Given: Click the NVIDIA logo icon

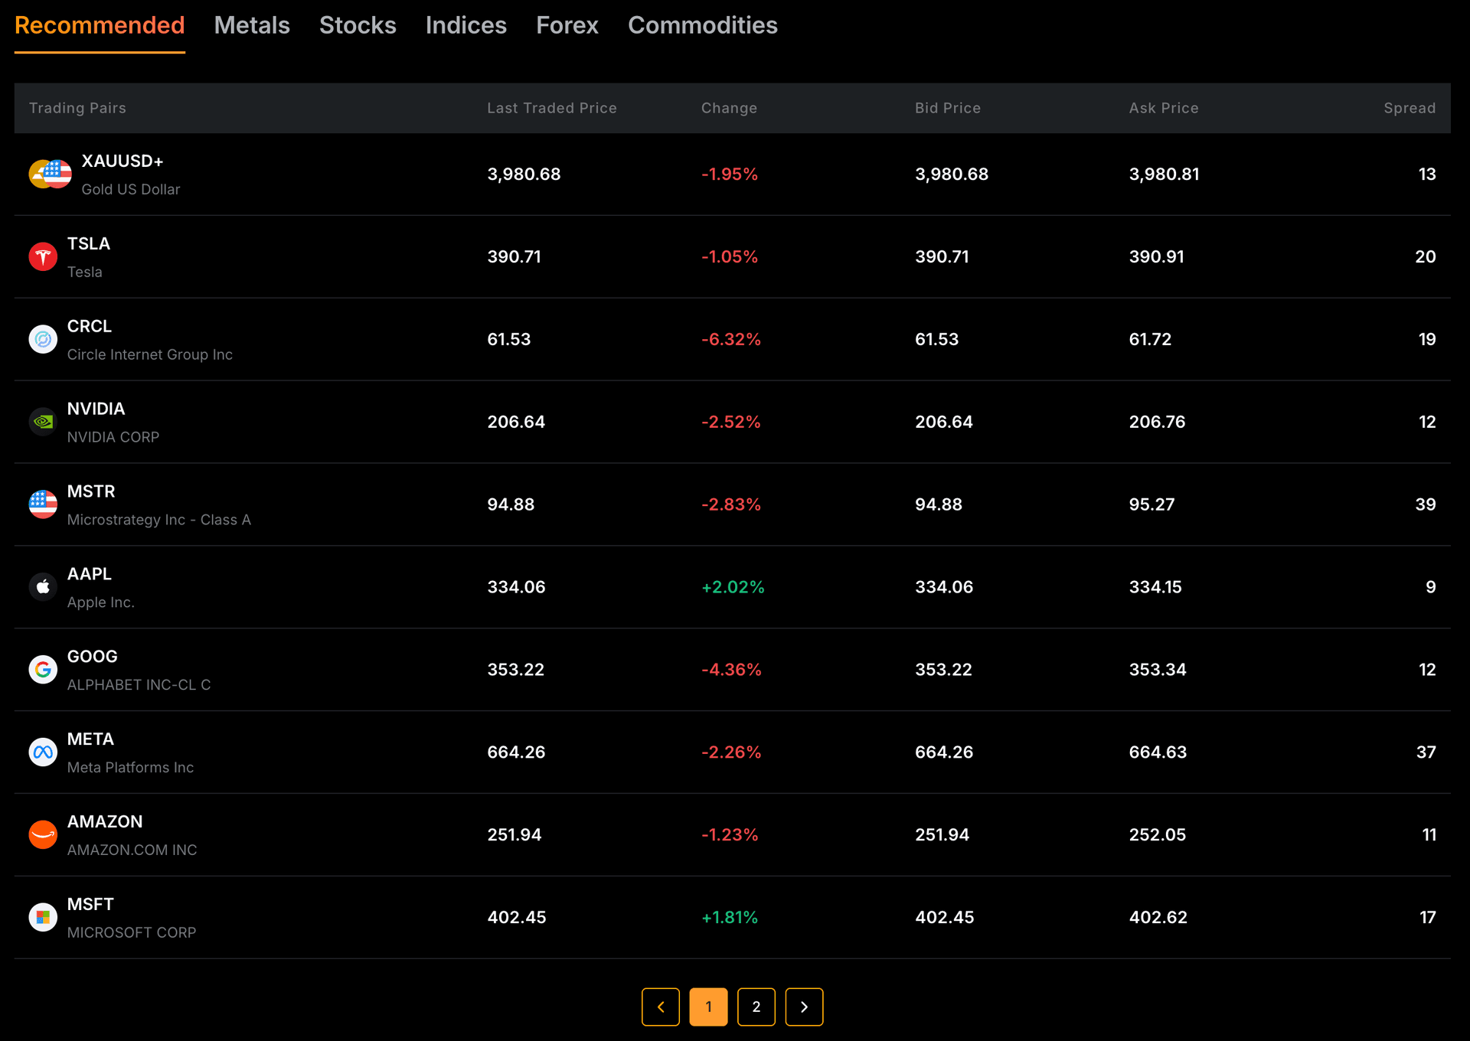Looking at the screenshot, I should pyautogui.click(x=43, y=422).
